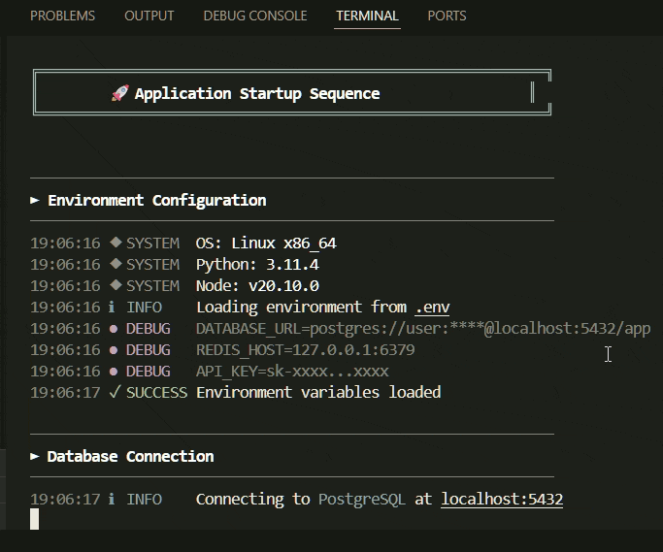Click the debug dot on the REDIS_HOST line
Screen dimensions: 663x552
(x=114, y=349)
